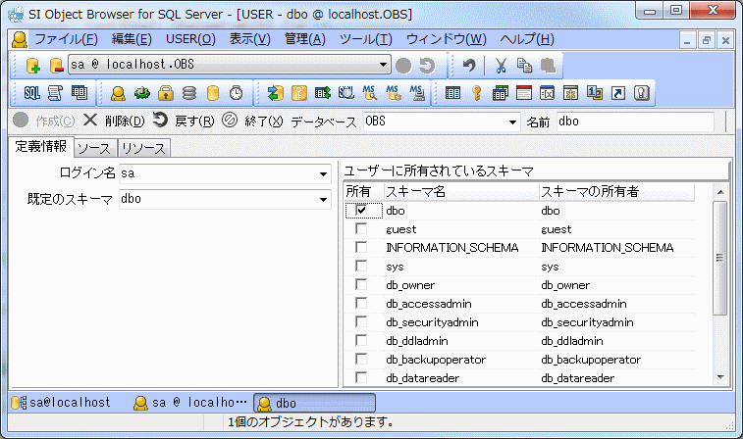This screenshot has height=439, width=743.
Task: Click the scissors cut icon
Action: tap(500, 66)
